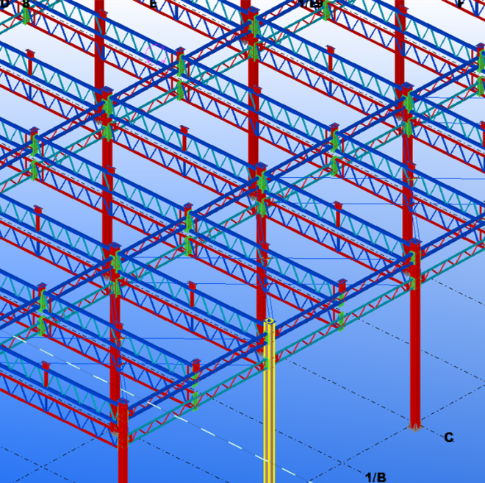Select the column base at grid C
The width and height of the screenshot is (485, 483).
pyautogui.click(x=414, y=428)
